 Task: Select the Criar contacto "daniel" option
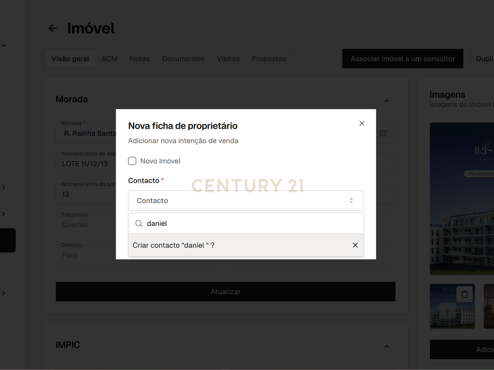coord(246,245)
